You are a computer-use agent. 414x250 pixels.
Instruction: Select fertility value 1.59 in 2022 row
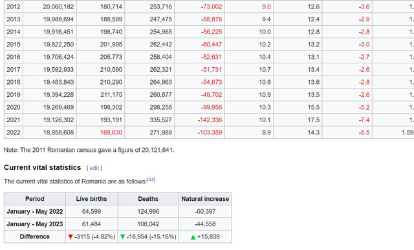(x=408, y=132)
